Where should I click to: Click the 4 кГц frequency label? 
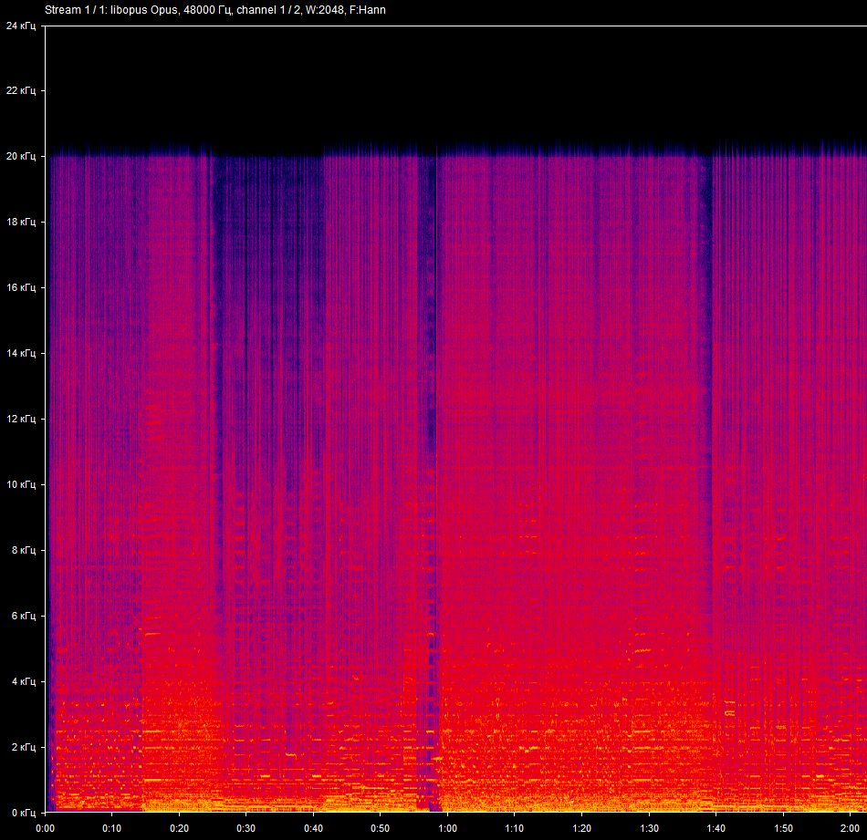[24, 681]
